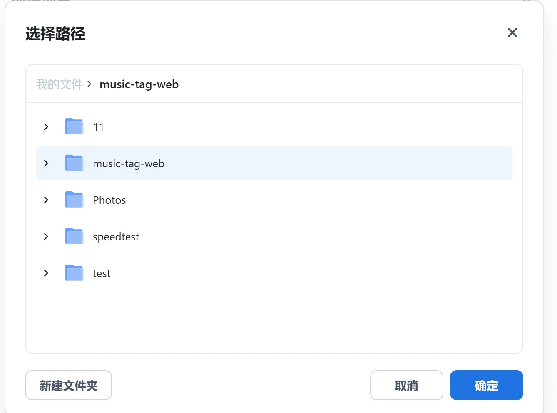Click the Photos folder icon

[x=75, y=200]
